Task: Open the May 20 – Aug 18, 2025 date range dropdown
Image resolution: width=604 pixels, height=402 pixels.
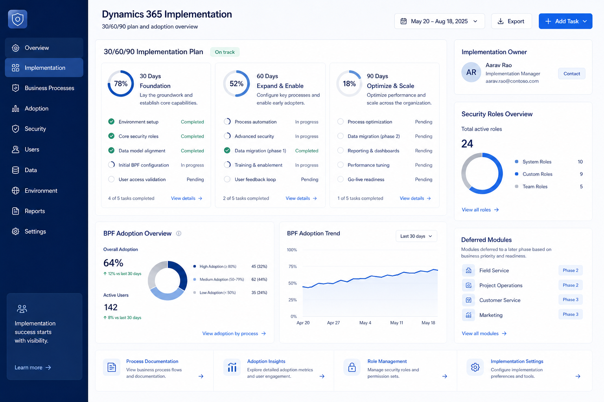Action: click(x=439, y=21)
